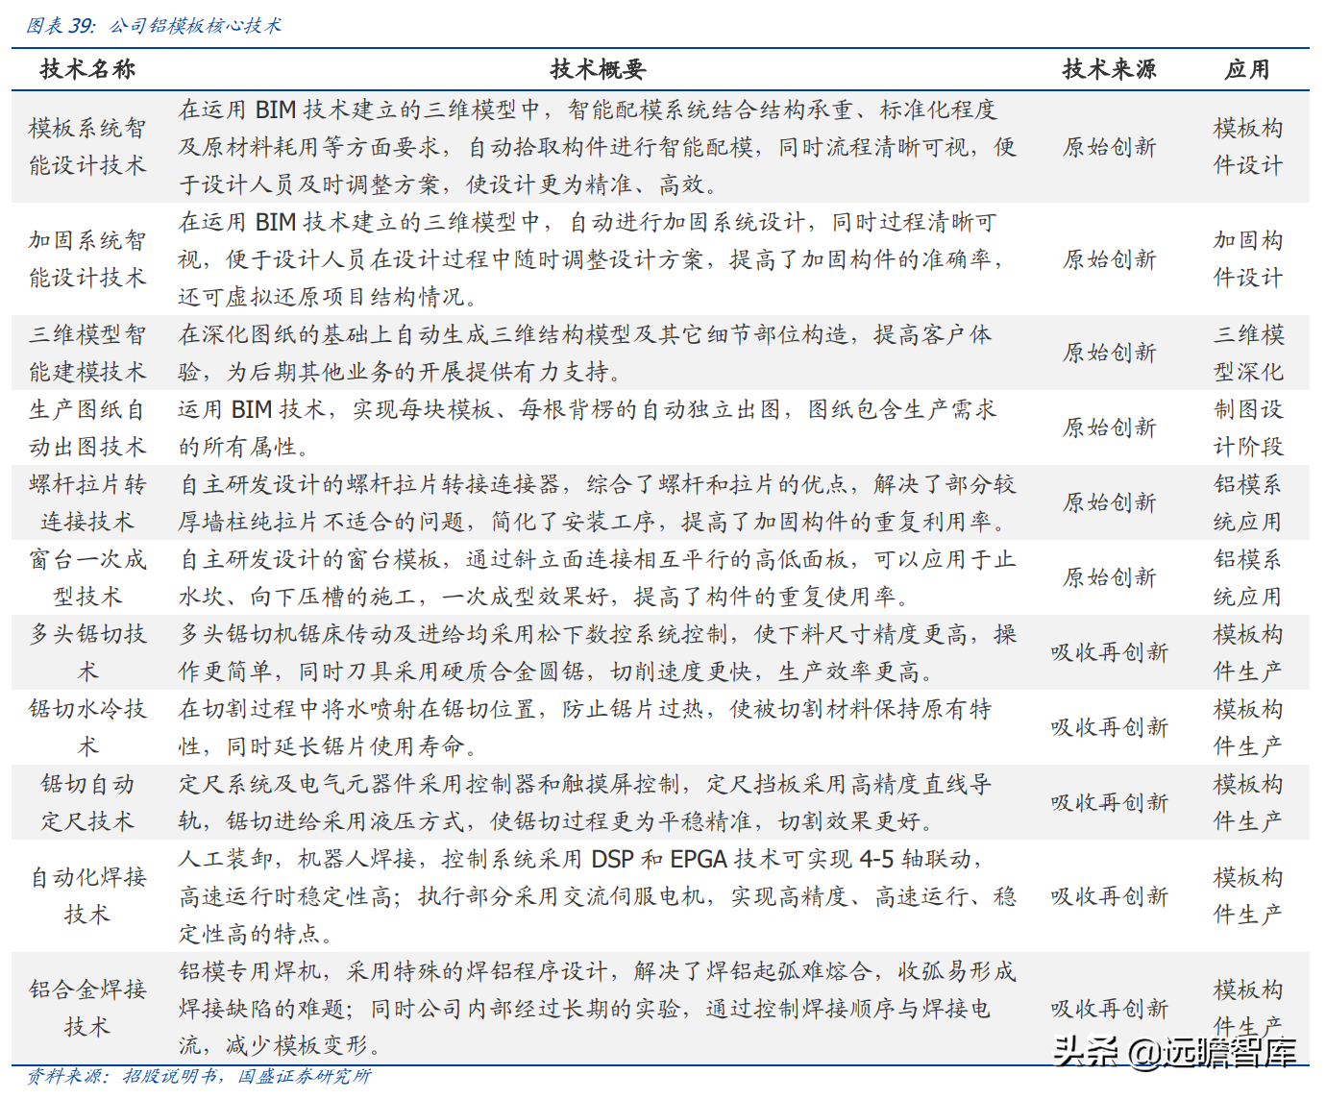Click '原始创新' in the 模板系统智能设计技术 row

click(x=1109, y=147)
